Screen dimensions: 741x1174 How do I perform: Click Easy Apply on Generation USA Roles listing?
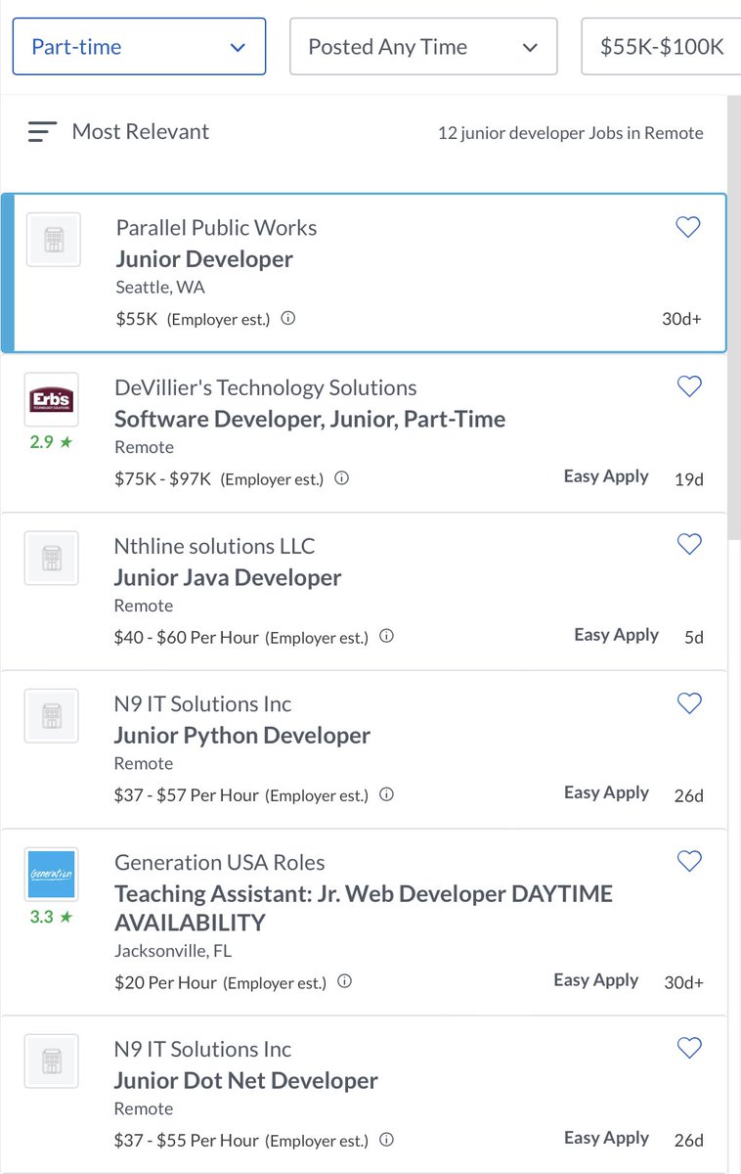click(x=595, y=980)
